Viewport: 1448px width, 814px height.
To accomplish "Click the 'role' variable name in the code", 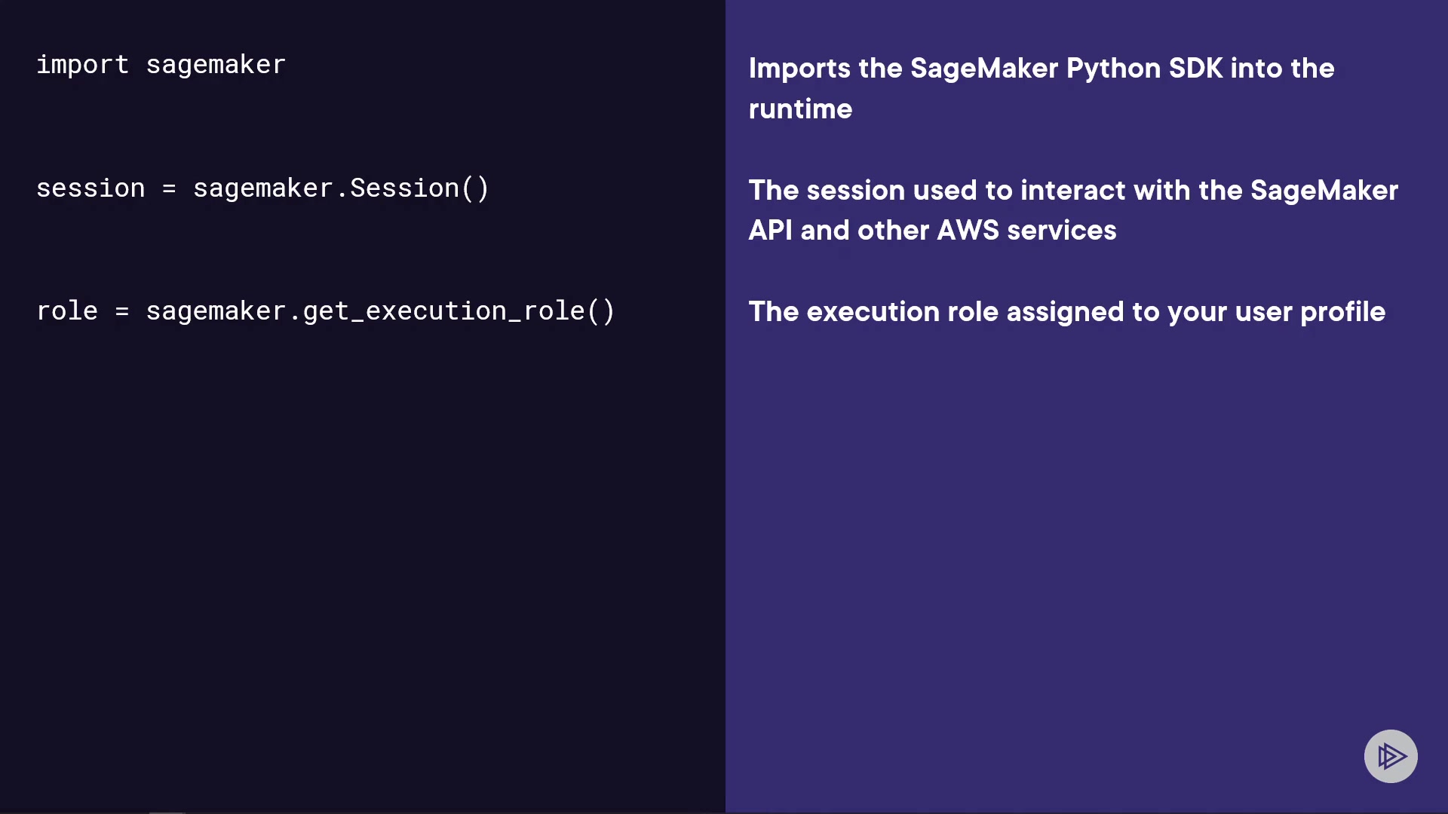I will [67, 311].
